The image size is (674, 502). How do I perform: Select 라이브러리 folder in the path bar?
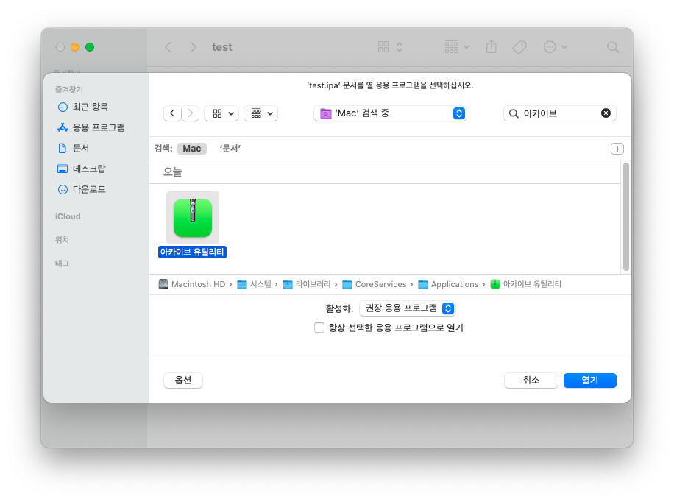pyautogui.click(x=307, y=284)
